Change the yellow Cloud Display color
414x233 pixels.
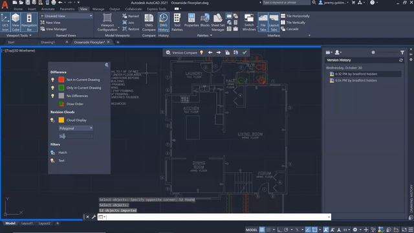coord(61,120)
